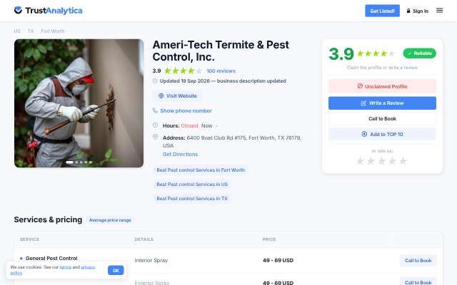This screenshot has width=457, height=285.
Task: Click the checkmark icon on Reliable badge
Action: 409,53
